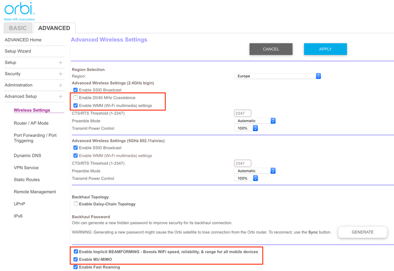Click GENERATE backhaul password button
Screen dimensions: 394x271
(362, 232)
